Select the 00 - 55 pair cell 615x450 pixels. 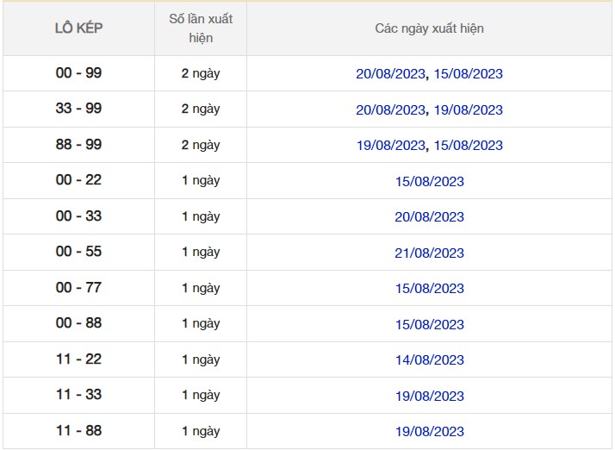[78, 252]
